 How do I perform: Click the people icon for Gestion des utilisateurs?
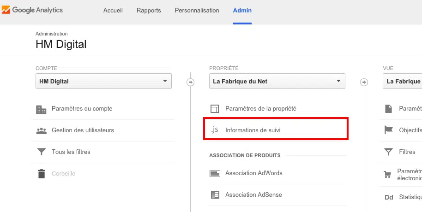[42, 130]
